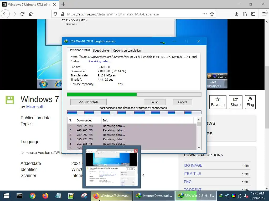Cancel the Win10 ISO download
The height and width of the screenshot is (201, 269).
182,102
